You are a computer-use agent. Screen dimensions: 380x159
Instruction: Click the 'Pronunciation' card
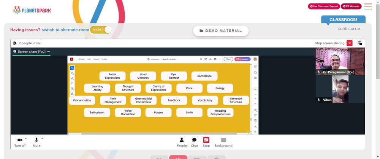tap(82, 100)
